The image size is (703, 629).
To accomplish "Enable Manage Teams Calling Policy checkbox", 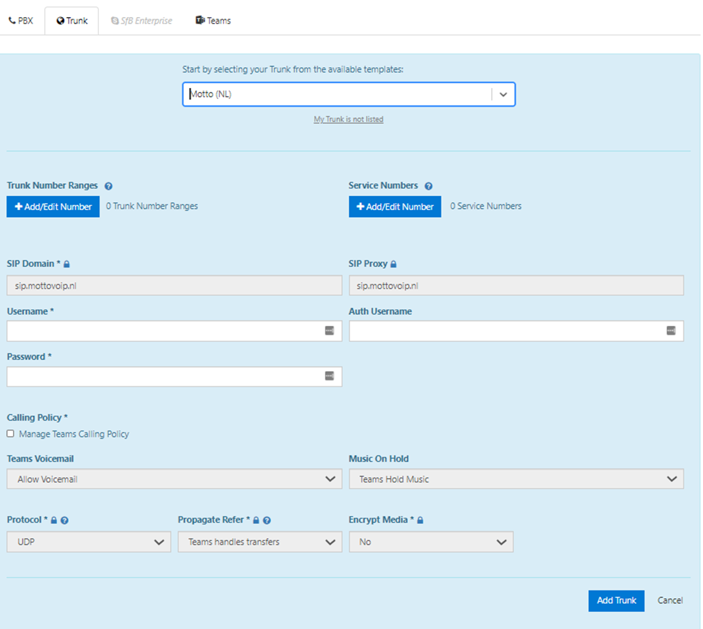I will pyautogui.click(x=10, y=434).
